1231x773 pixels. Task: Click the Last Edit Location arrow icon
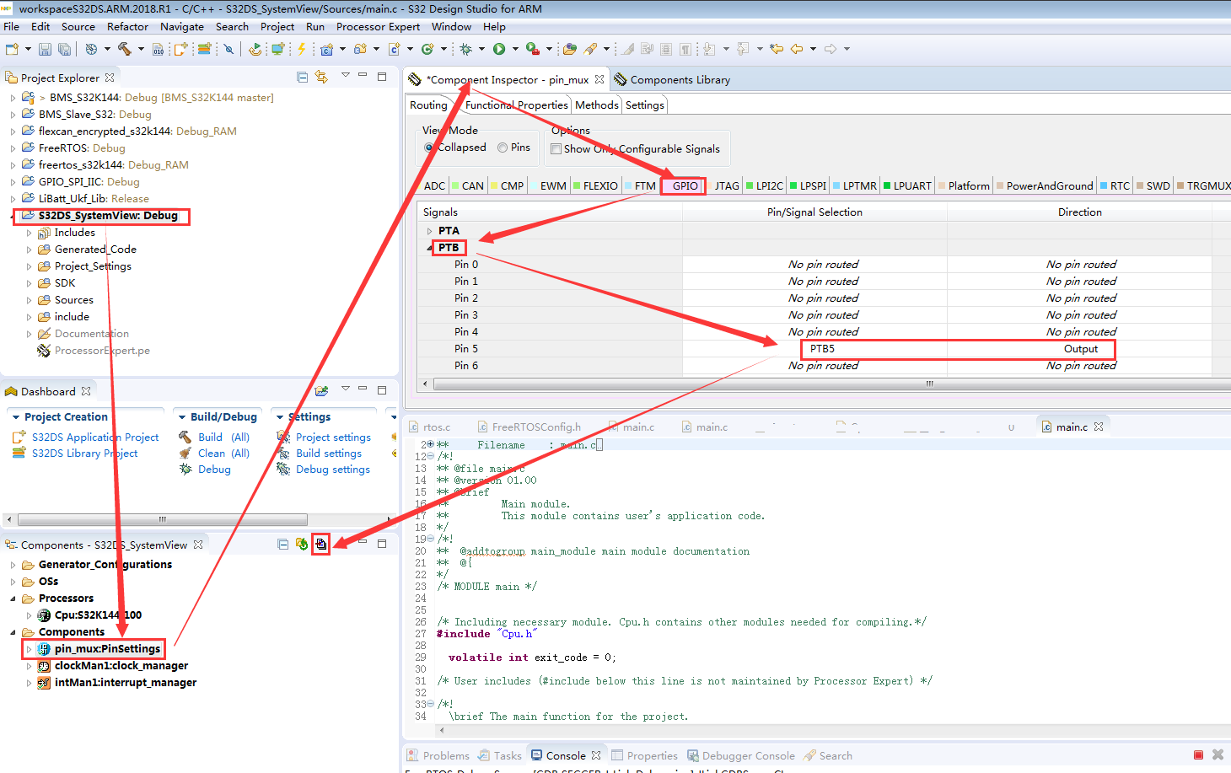pos(777,49)
